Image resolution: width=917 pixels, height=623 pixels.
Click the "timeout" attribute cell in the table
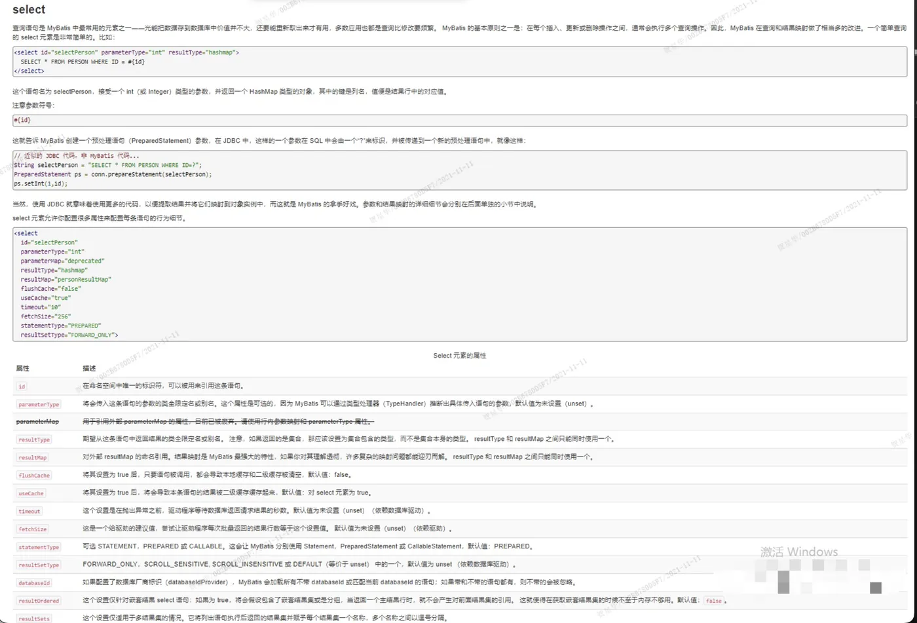(29, 511)
